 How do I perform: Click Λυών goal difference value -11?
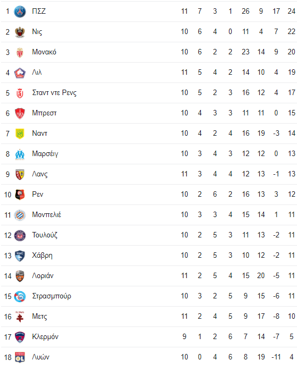[276, 357]
